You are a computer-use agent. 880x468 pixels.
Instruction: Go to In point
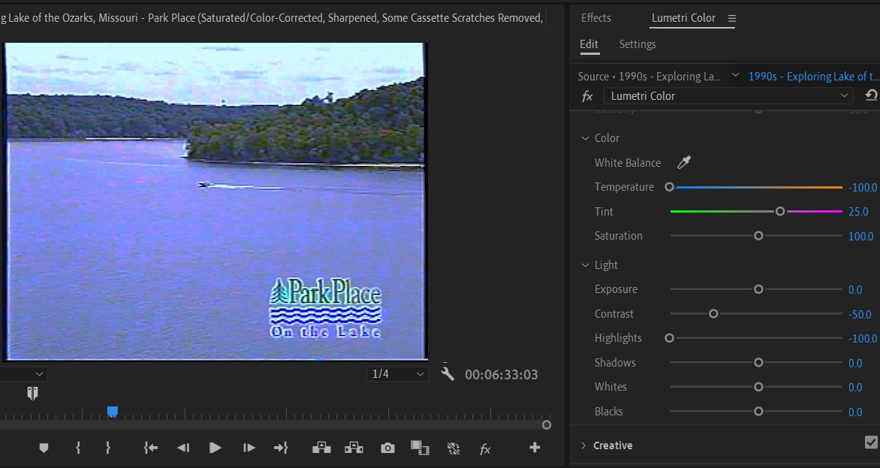point(150,448)
